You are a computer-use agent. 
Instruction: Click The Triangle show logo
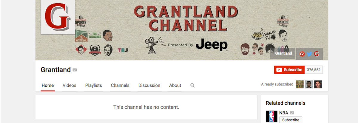click(x=81, y=35)
